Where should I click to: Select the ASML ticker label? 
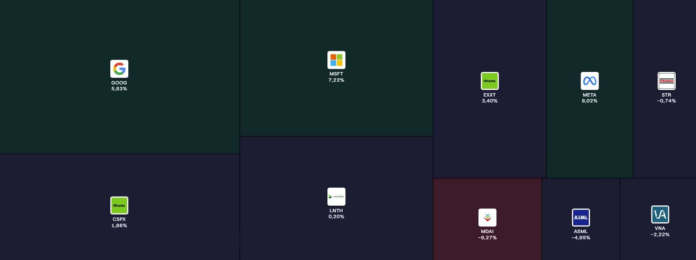(x=581, y=231)
